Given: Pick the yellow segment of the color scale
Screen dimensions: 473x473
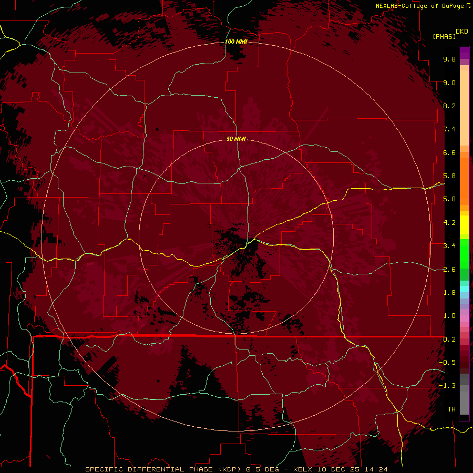Looking at the screenshot, I should (x=464, y=225).
